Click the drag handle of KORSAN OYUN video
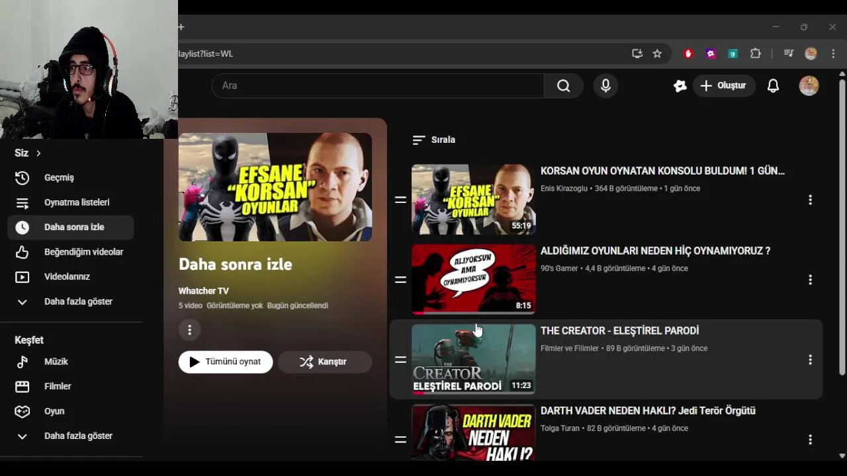 point(400,200)
